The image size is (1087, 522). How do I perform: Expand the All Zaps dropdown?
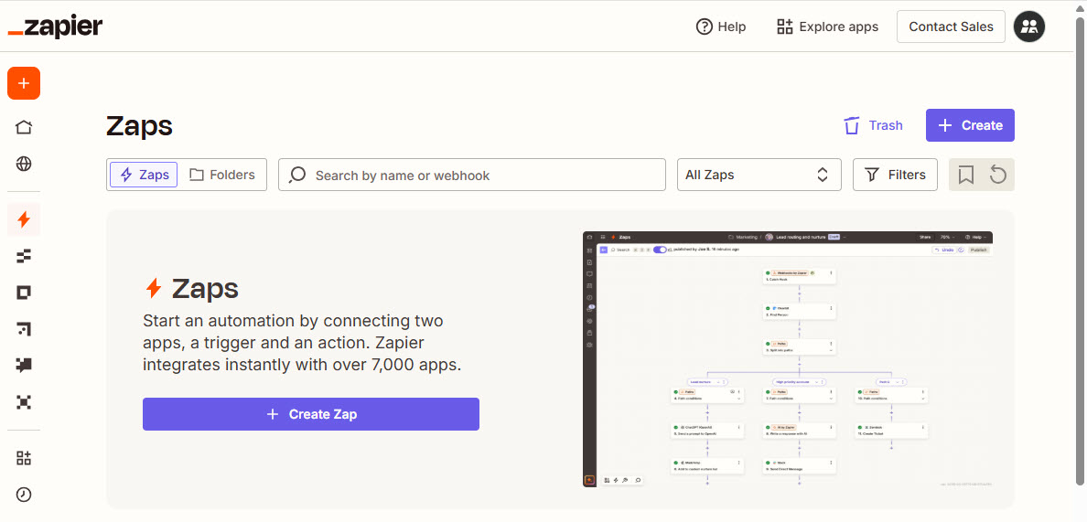tap(759, 175)
